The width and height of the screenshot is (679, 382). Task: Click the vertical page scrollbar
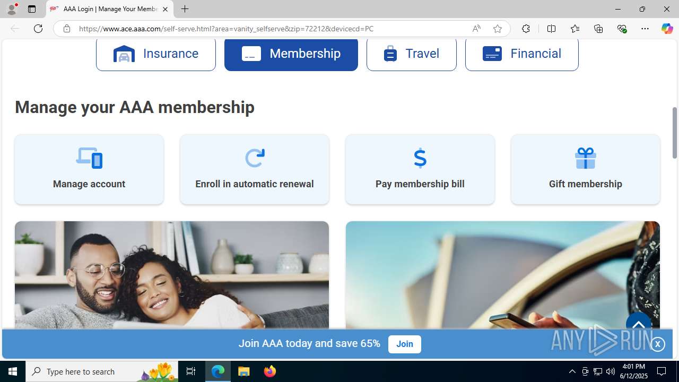click(675, 133)
